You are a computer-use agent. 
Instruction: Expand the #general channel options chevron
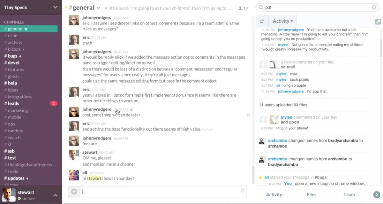(98, 8)
